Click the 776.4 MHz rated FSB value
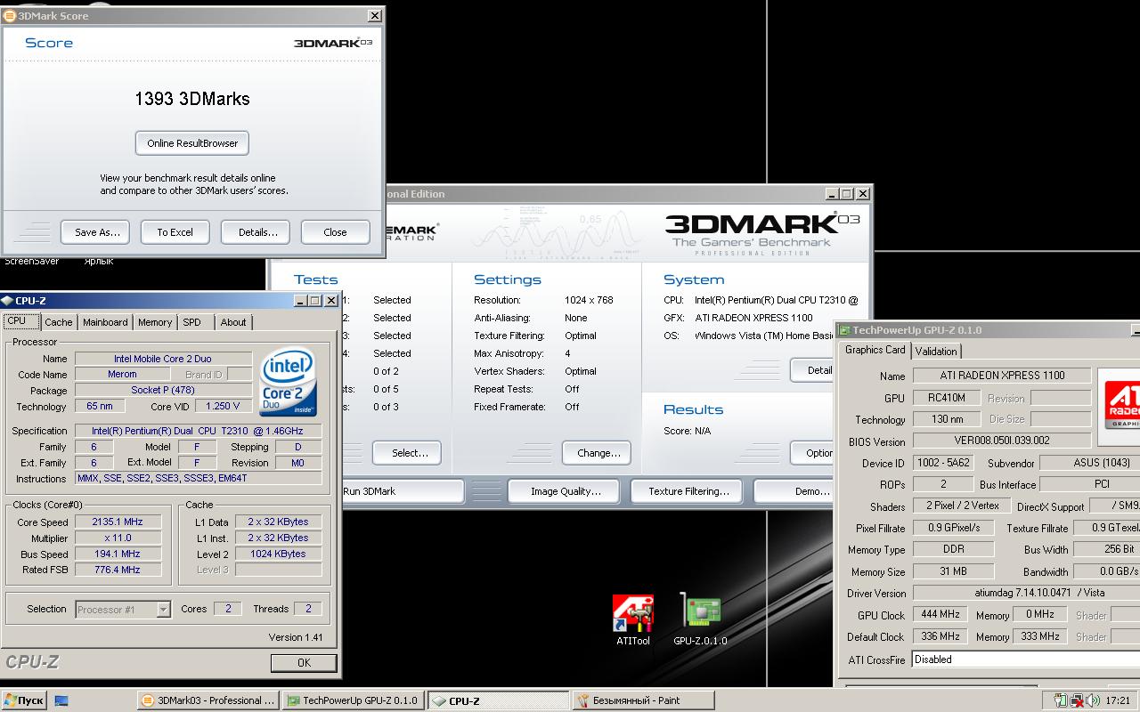The height and width of the screenshot is (712, 1140). (118, 570)
